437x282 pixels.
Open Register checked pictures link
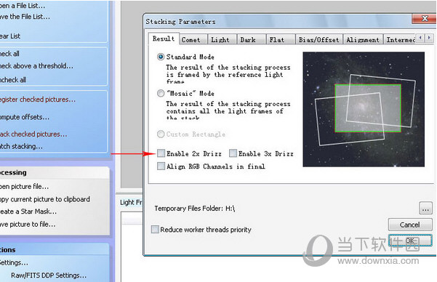[x=38, y=100]
